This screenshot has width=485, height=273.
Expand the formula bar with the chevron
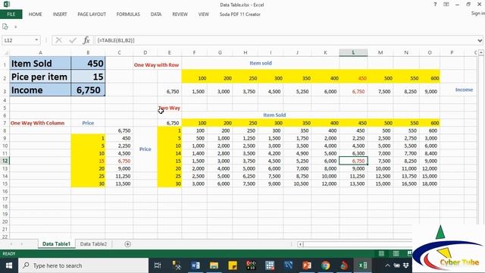480,40
